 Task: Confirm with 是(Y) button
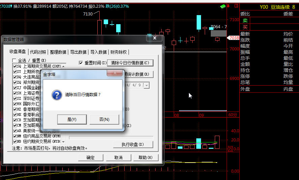(72, 120)
